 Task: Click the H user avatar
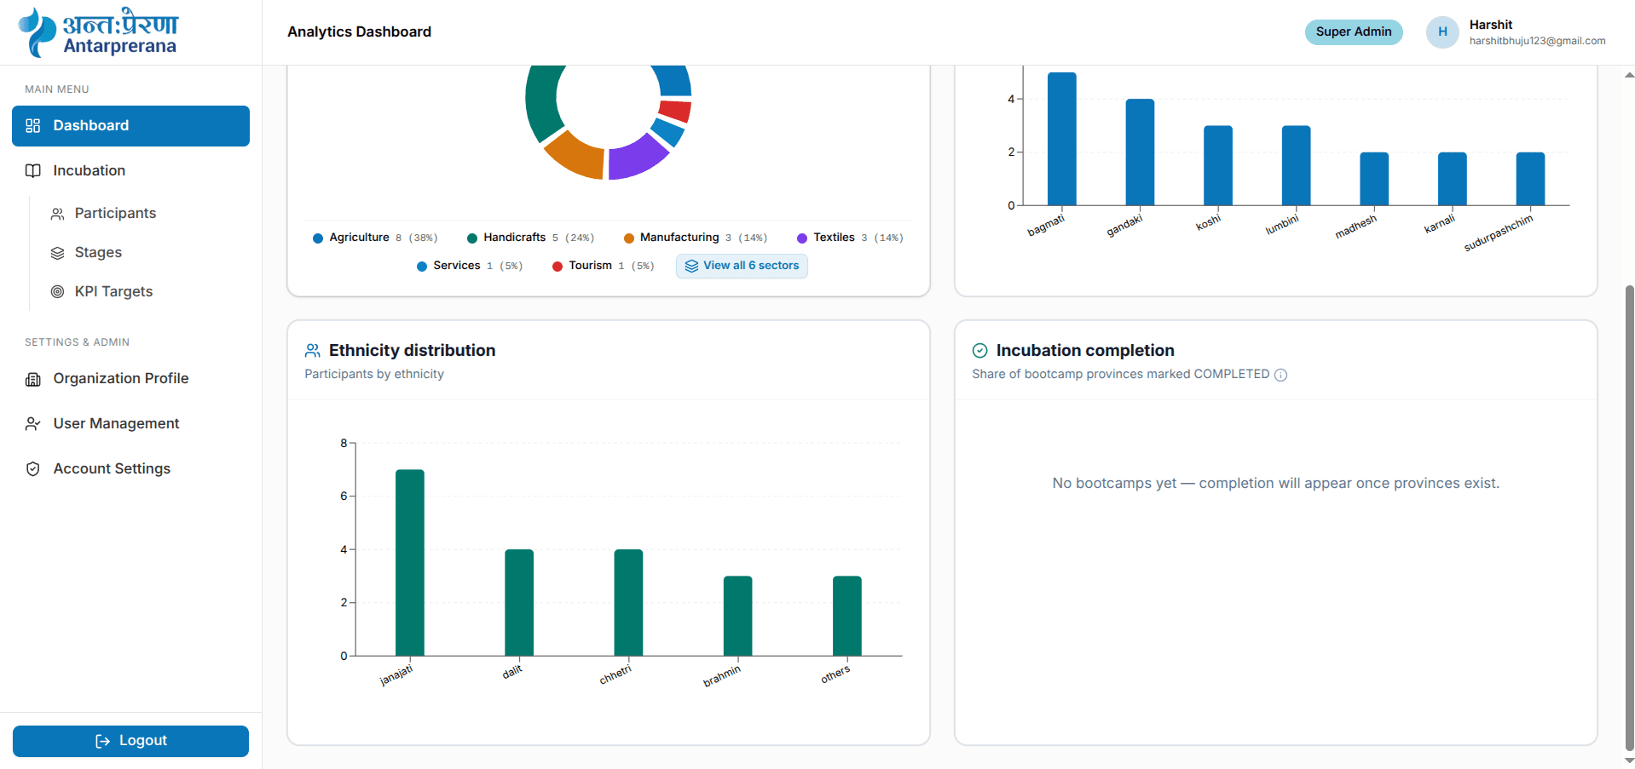click(1442, 32)
